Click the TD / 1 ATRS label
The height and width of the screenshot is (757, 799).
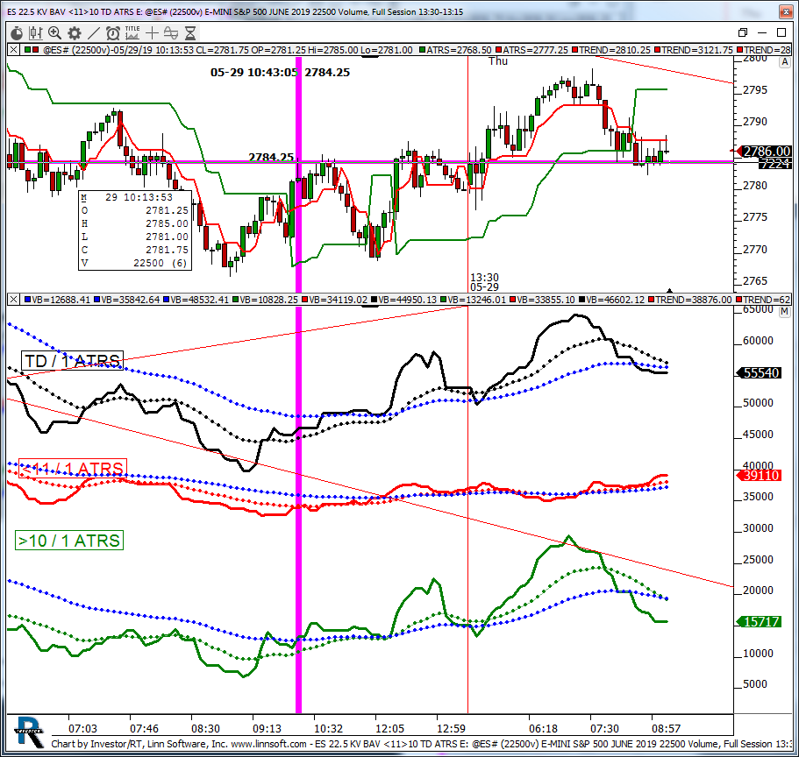coord(73,360)
